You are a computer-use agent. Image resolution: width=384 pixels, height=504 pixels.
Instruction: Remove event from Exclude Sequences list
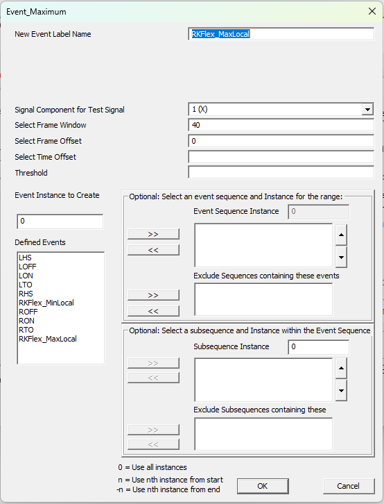click(x=153, y=311)
